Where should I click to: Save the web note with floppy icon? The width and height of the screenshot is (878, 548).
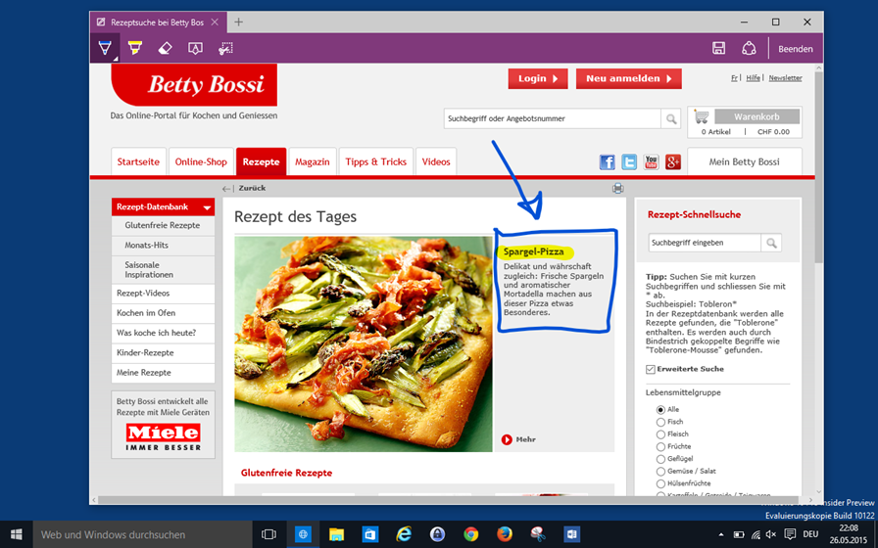tap(718, 48)
